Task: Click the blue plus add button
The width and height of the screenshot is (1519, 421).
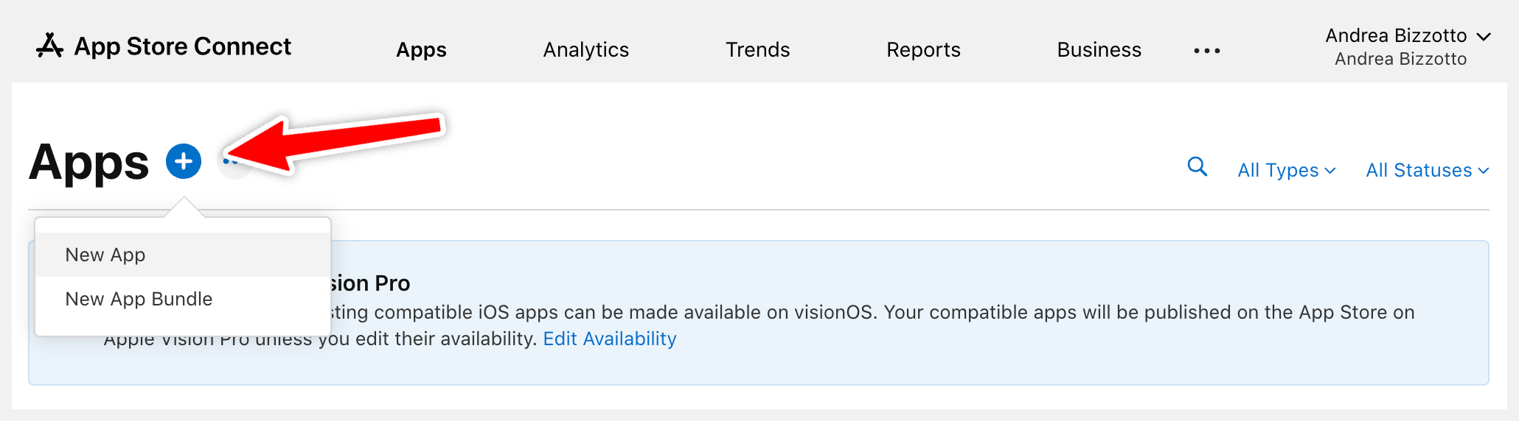Action: (x=184, y=161)
